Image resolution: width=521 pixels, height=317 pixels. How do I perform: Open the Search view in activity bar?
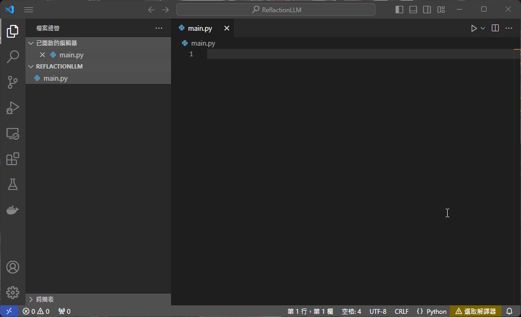(x=13, y=57)
